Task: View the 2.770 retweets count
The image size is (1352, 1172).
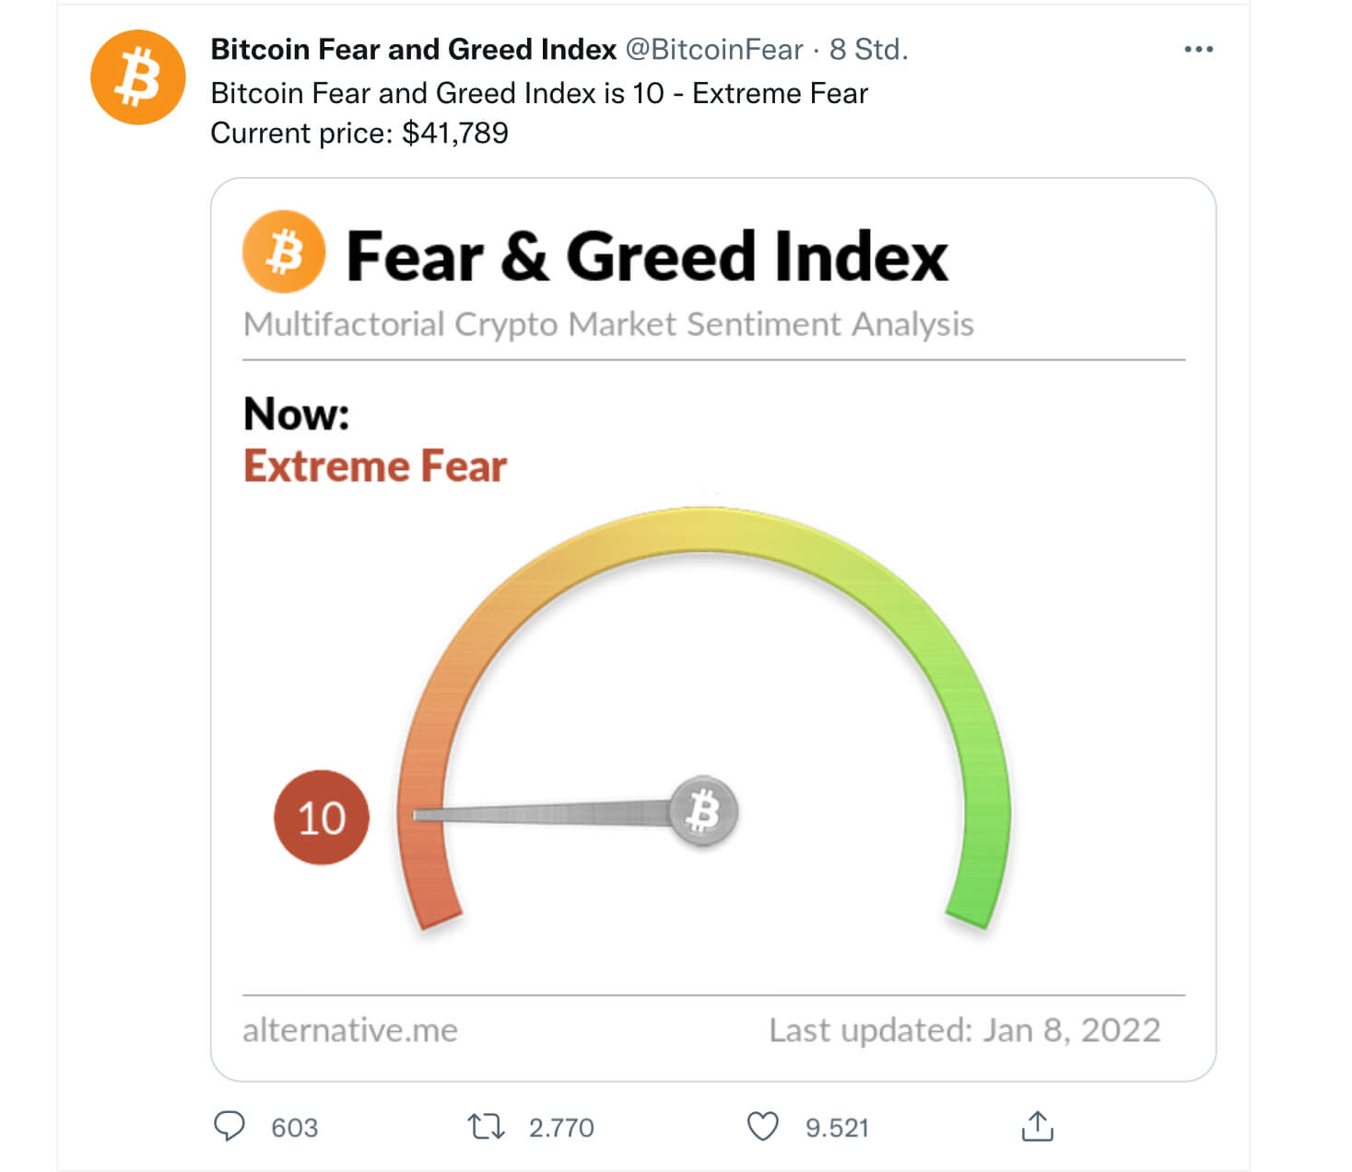Action: point(560,1127)
